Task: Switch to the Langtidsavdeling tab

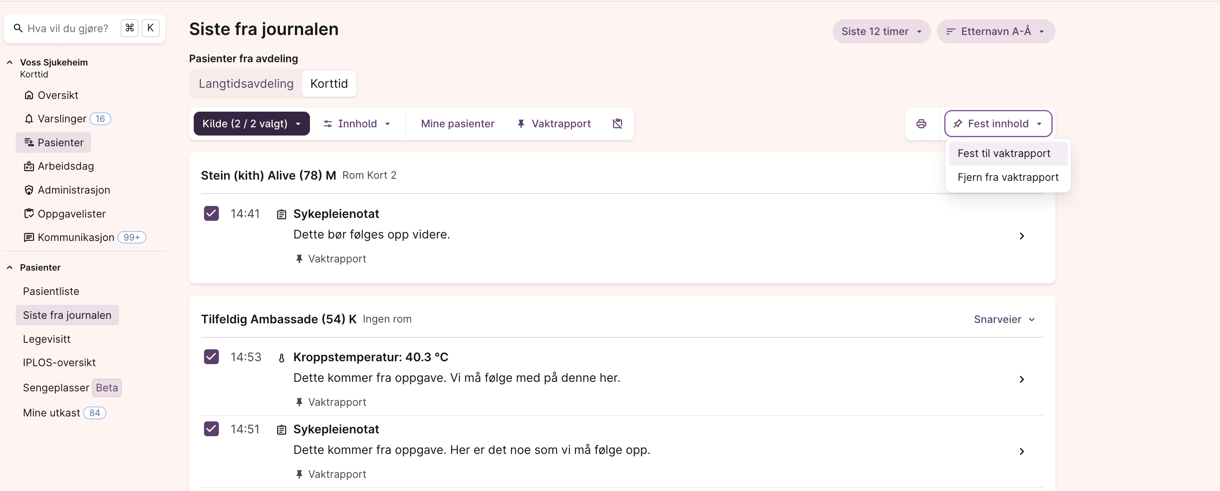Action: pos(246,84)
